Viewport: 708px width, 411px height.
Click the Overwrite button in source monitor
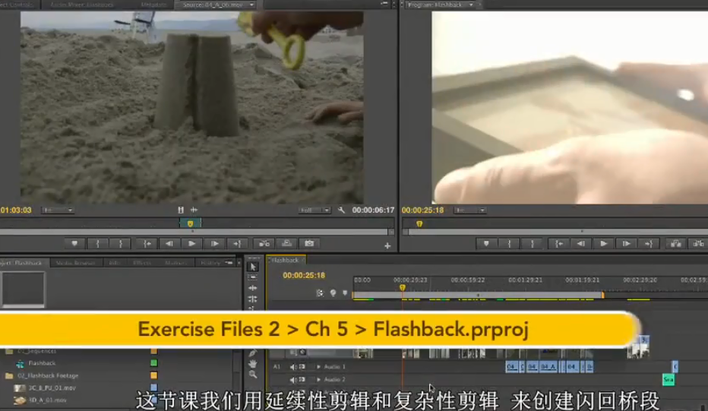point(286,244)
